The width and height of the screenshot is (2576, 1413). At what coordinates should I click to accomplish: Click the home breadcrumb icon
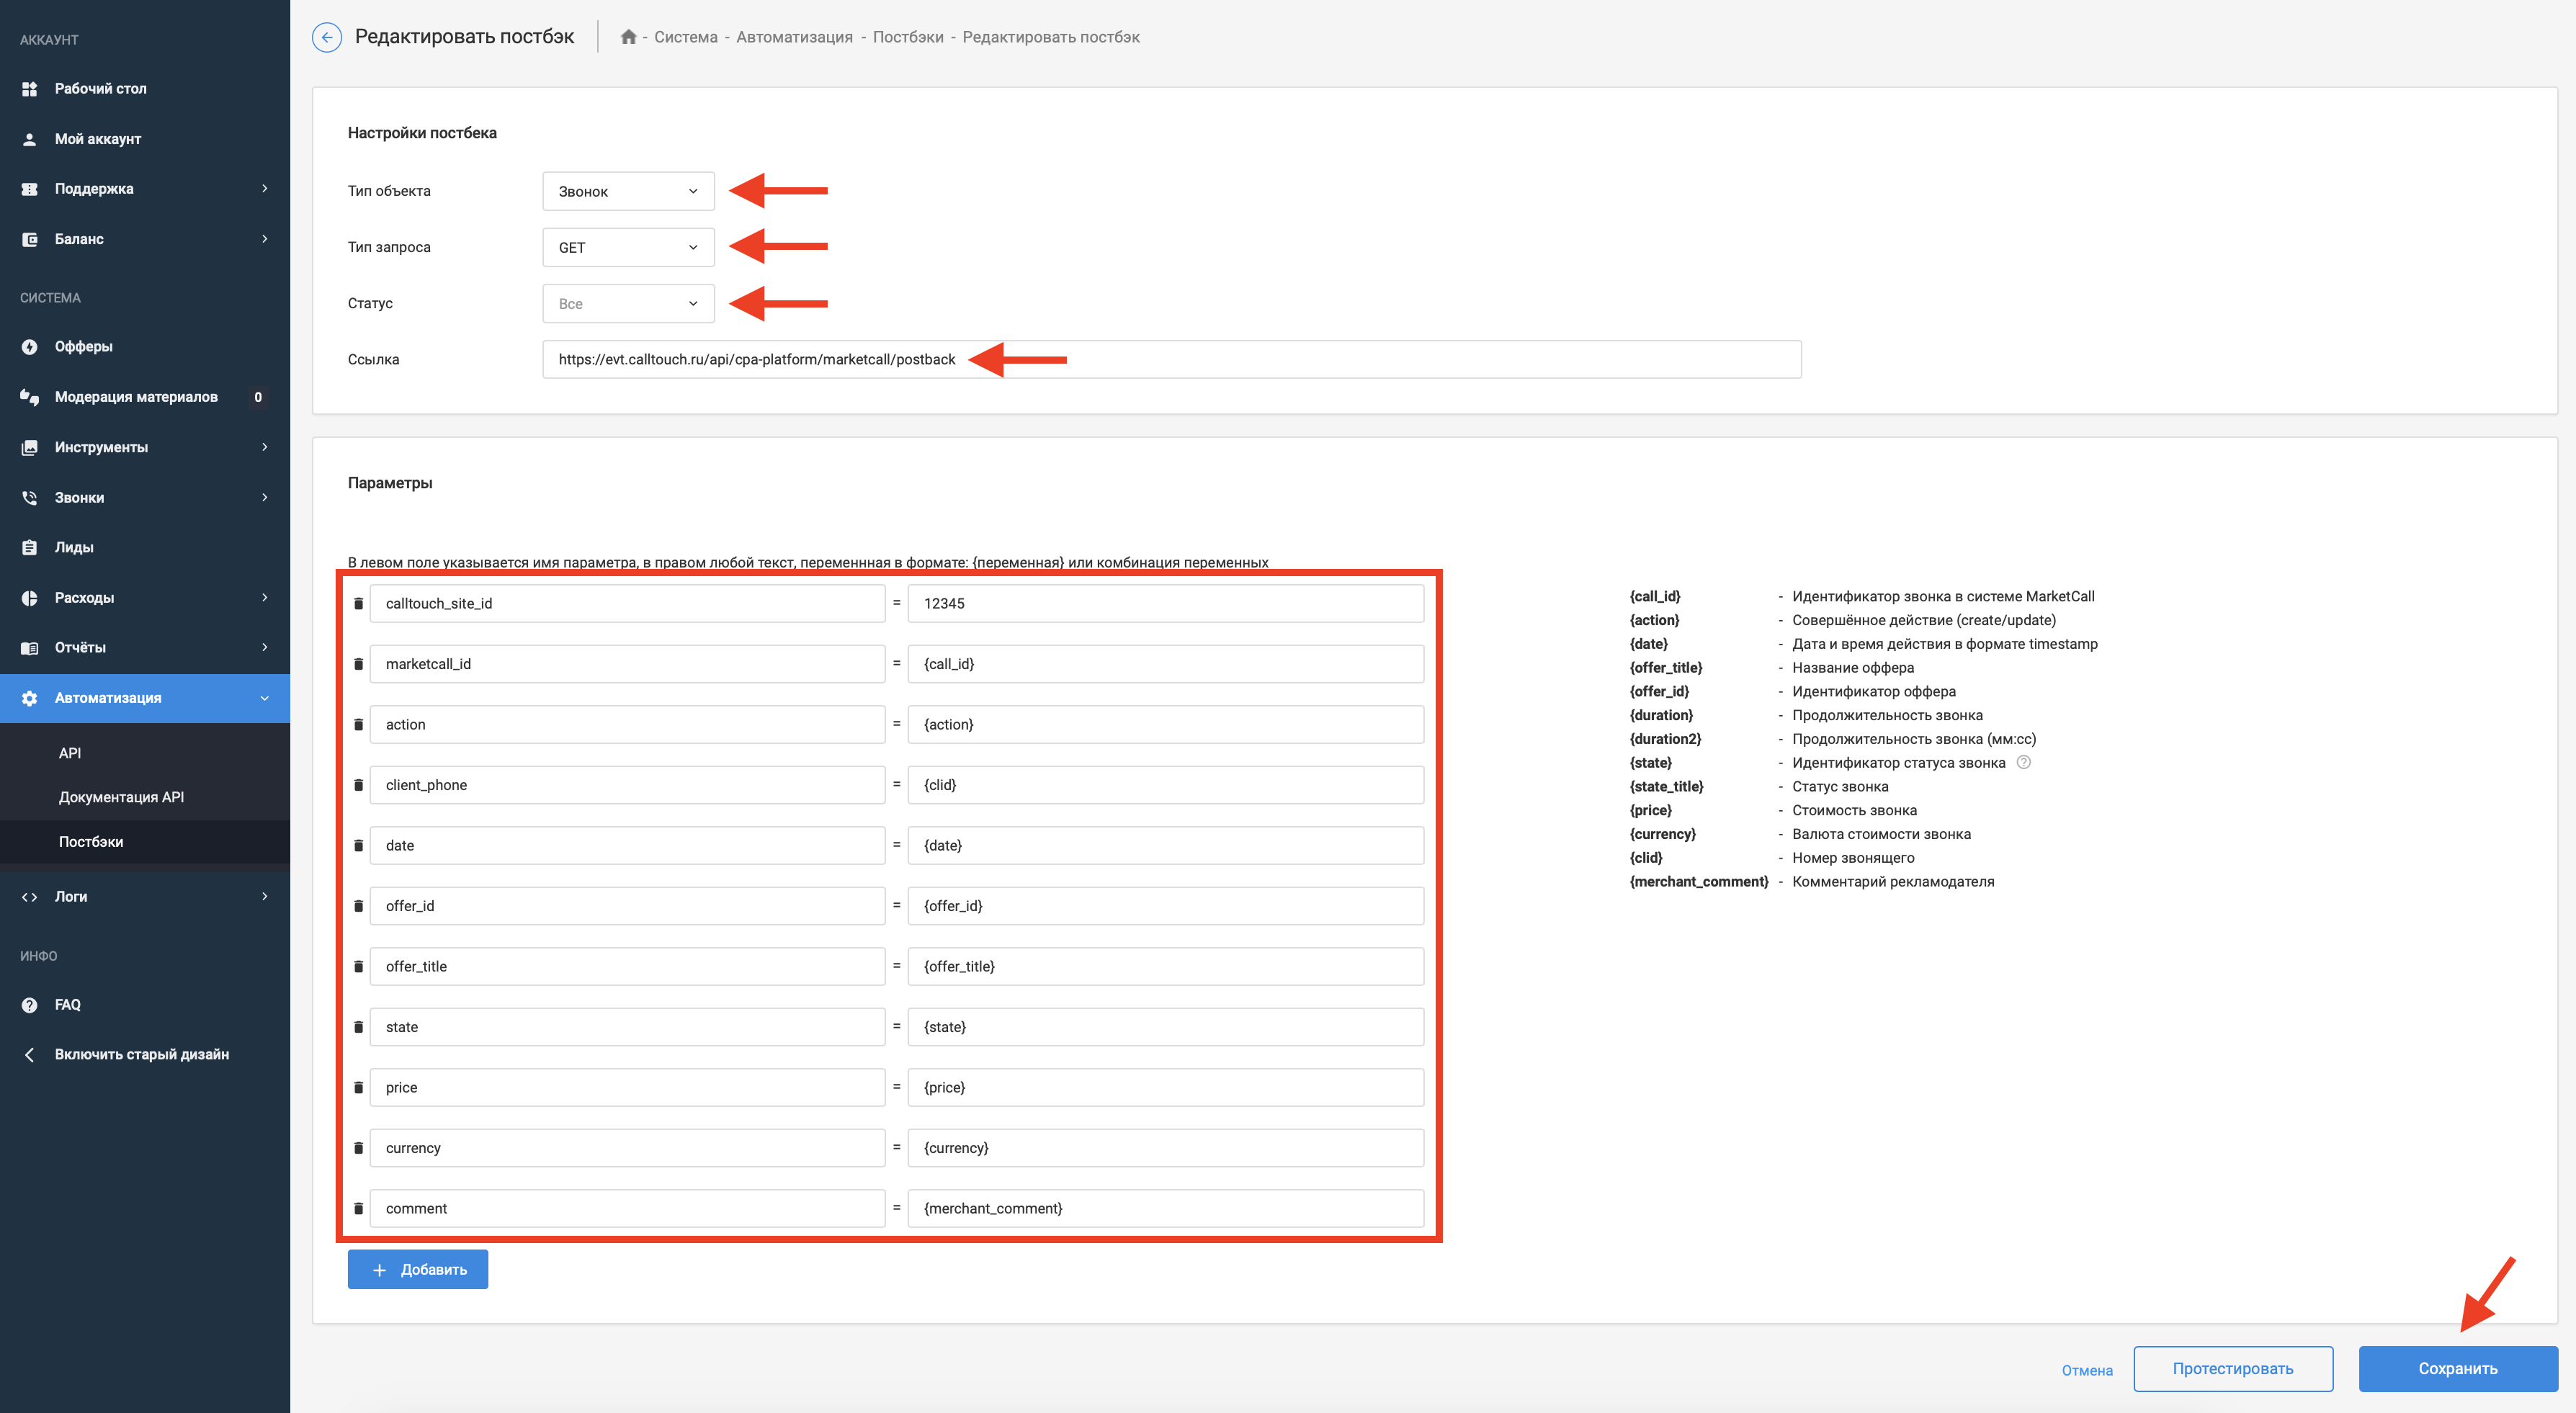pyautogui.click(x=628, y=37)
